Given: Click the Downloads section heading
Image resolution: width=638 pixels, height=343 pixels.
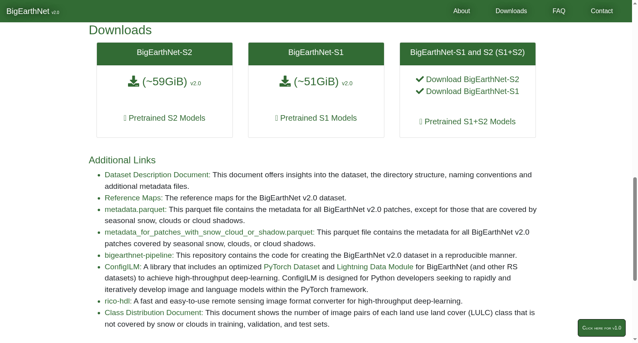Looking at the screenshot, I should click(x=120, y=30).
